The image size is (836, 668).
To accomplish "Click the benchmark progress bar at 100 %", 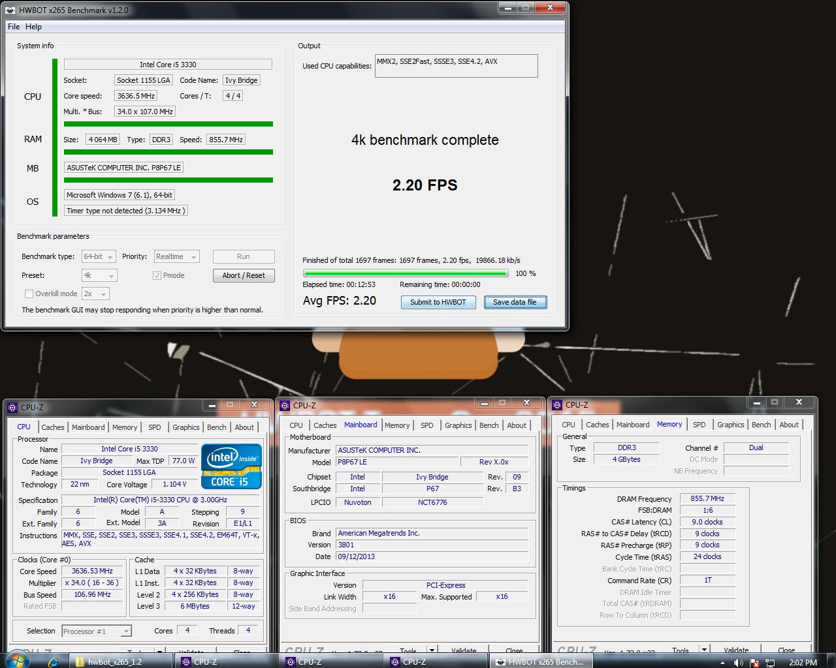I will [406, 274].
